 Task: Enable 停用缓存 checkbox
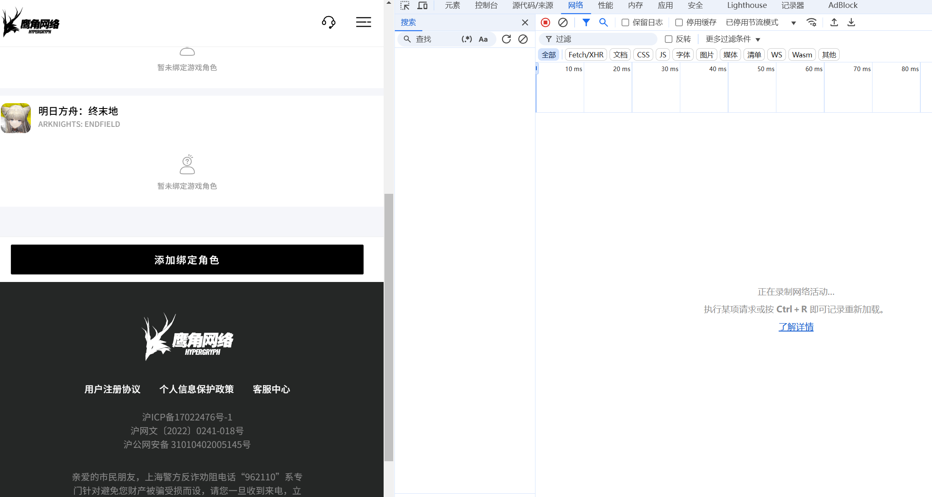coord(679,22)
